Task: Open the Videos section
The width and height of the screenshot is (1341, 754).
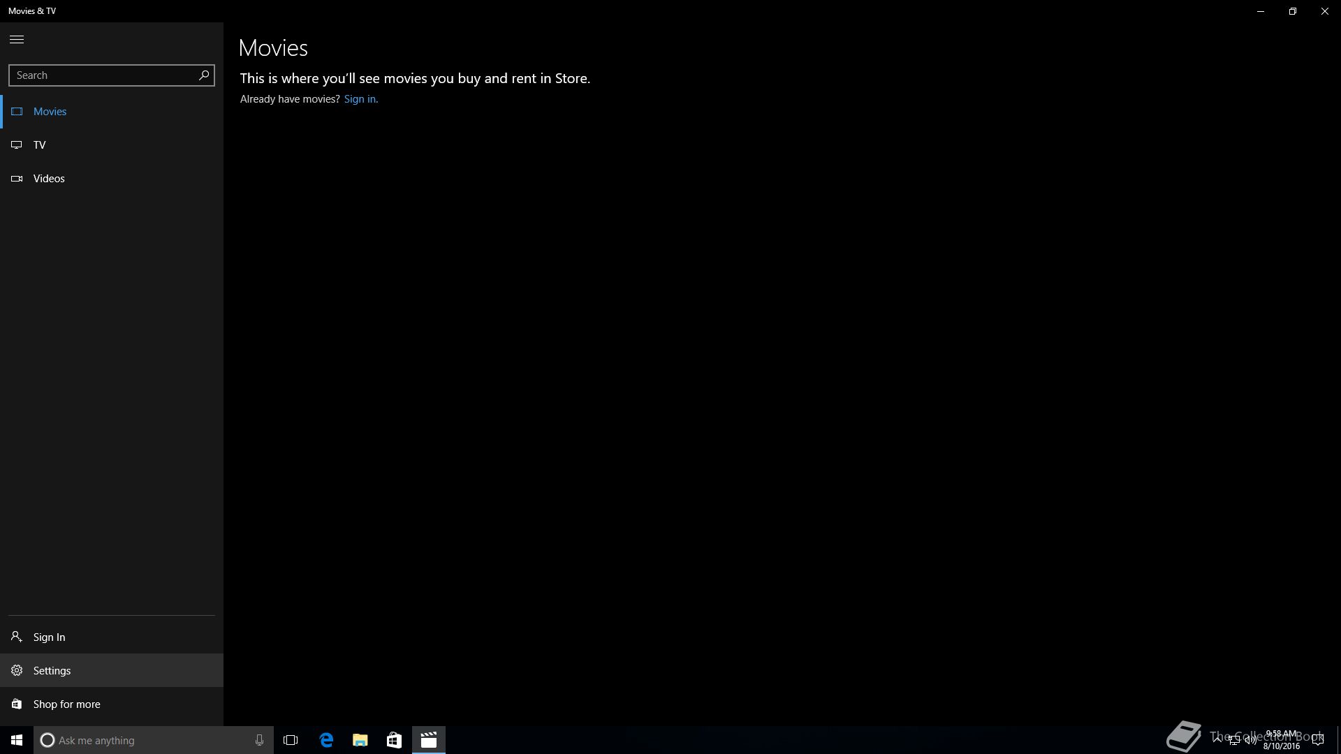Action: [x=112, y=179]
